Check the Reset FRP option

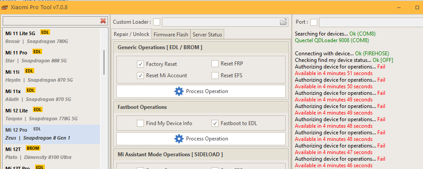pyautogui.click(x=215, y=64)
